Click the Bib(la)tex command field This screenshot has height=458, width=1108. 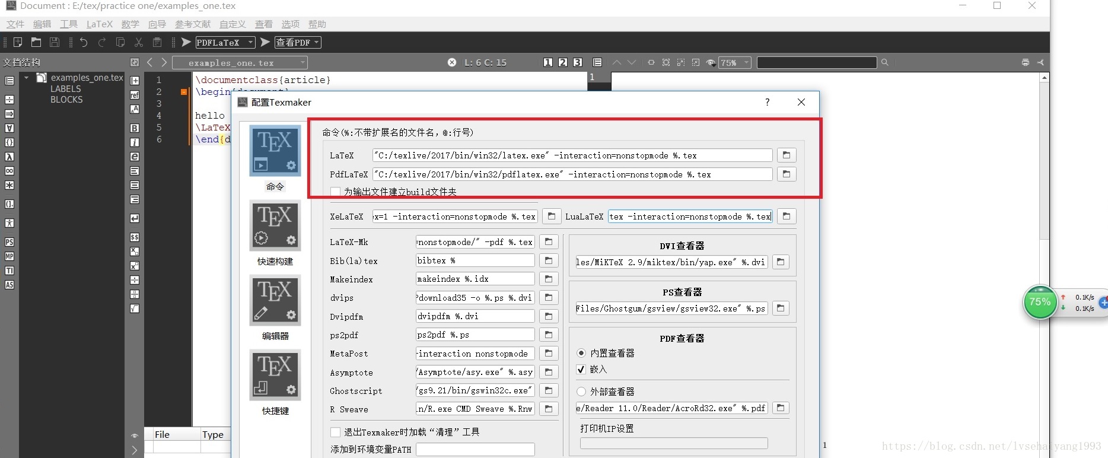point(475,260)
